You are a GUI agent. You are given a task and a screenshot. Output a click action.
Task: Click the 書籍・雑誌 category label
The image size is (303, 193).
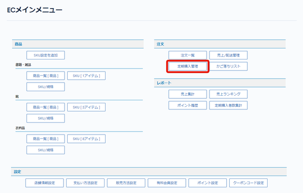tap(23, 65)
